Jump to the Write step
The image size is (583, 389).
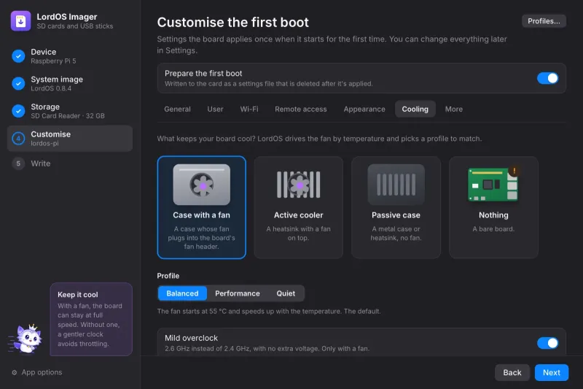(70, 163)
